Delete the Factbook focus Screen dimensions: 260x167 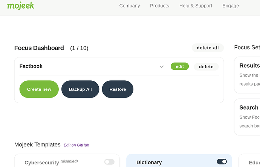(x=206, y=67)
